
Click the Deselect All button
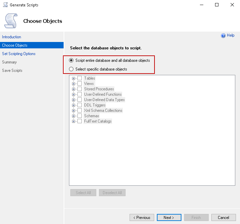112,193
